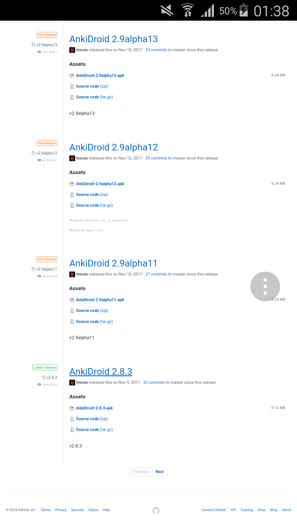
Task: Tap the floating three-dot overflow button
Action: [265, 287]
